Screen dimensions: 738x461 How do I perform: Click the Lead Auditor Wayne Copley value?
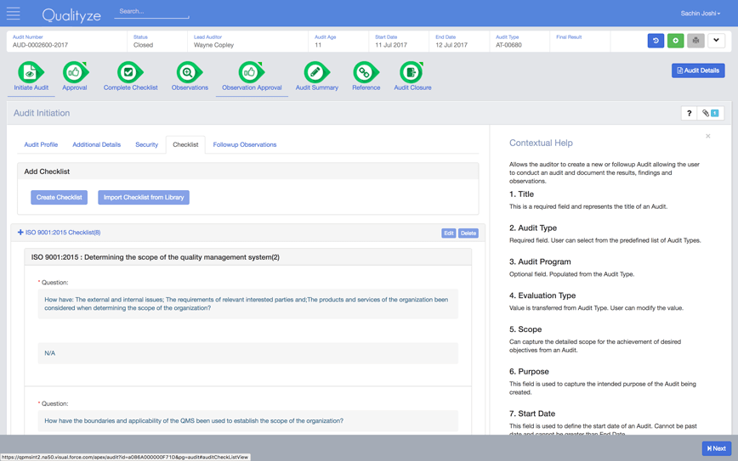[213, 45]
